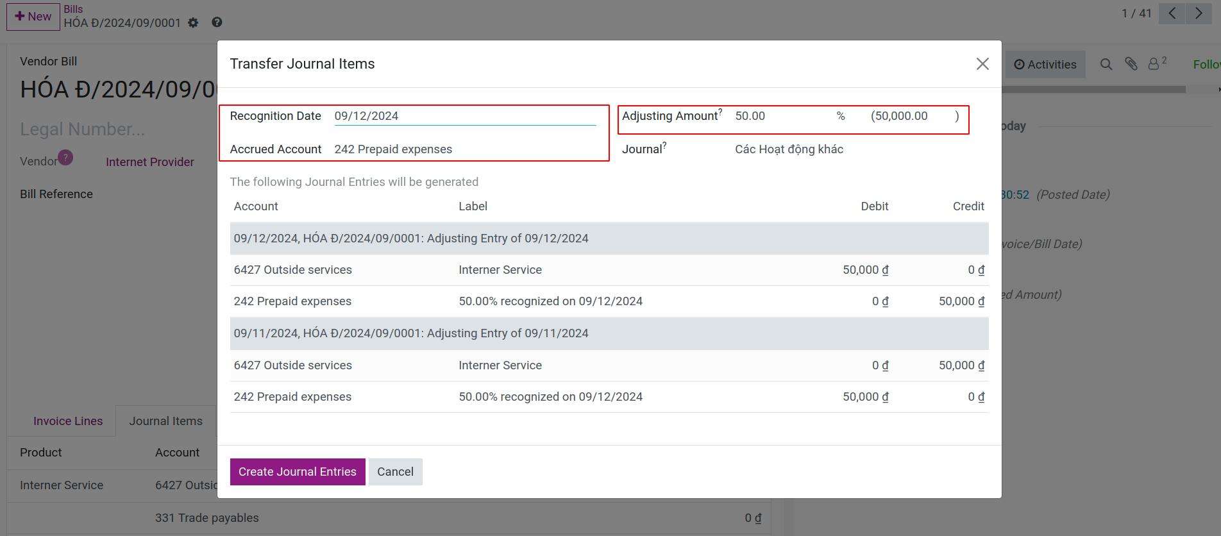
Task: Click the Product column header in bill
Action: pos(41,453)
